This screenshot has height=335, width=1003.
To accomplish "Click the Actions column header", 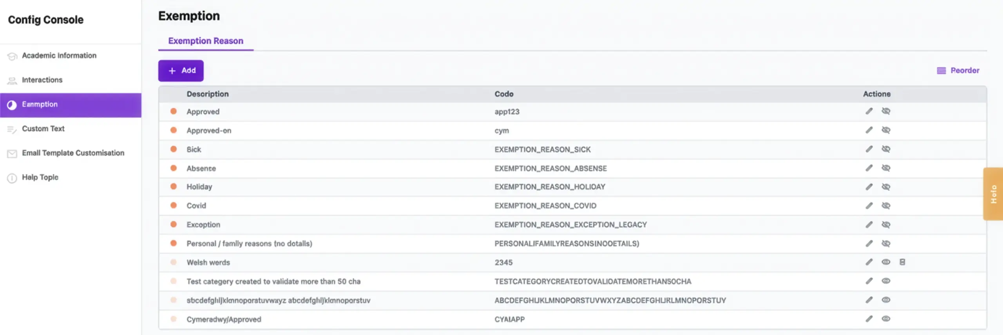I will tap(877, 94).
